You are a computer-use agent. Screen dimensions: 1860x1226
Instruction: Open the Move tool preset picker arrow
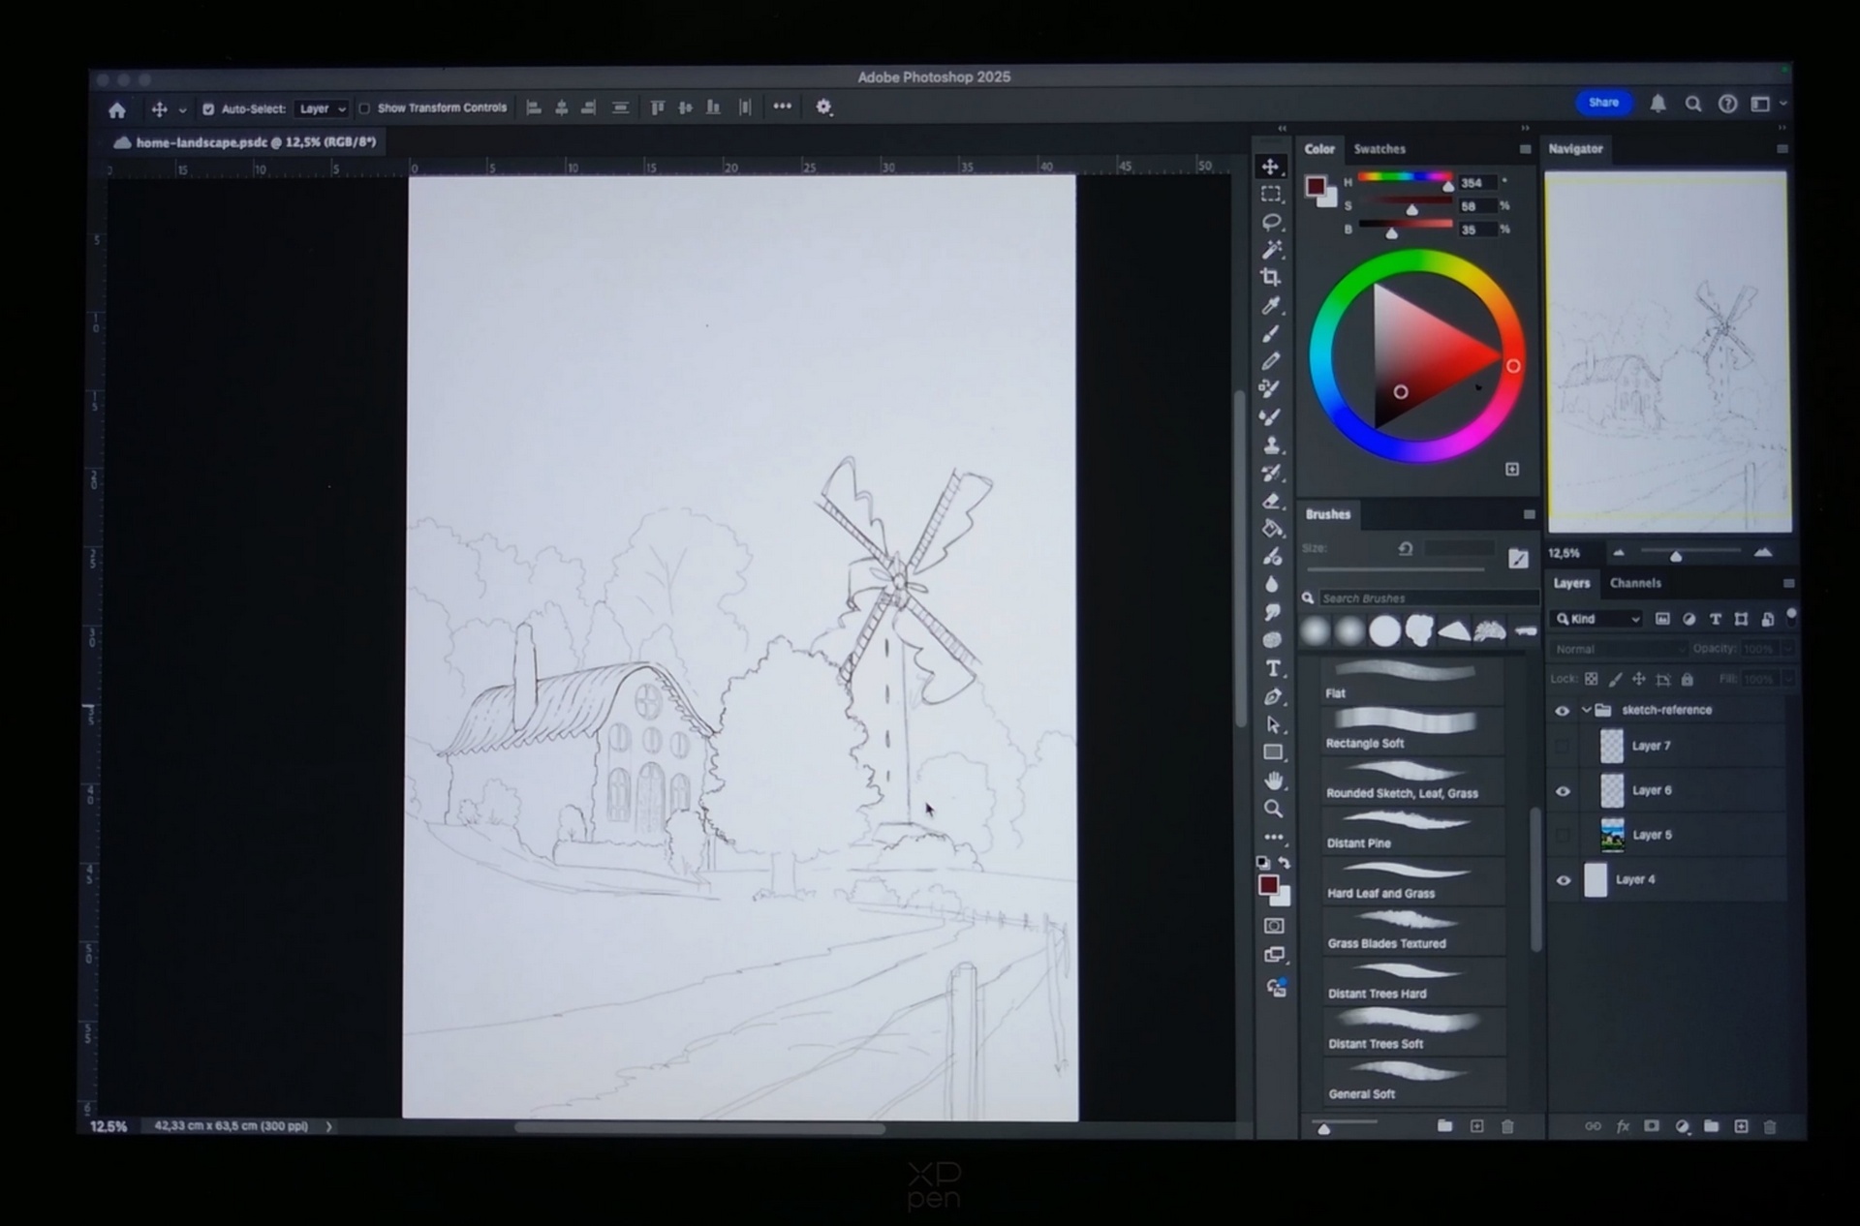pos(182,110)
